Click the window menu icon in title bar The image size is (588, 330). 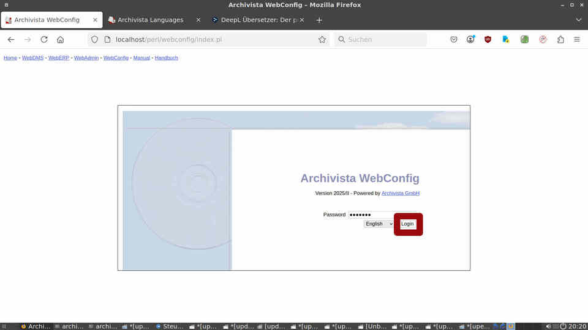click(6, 5)
